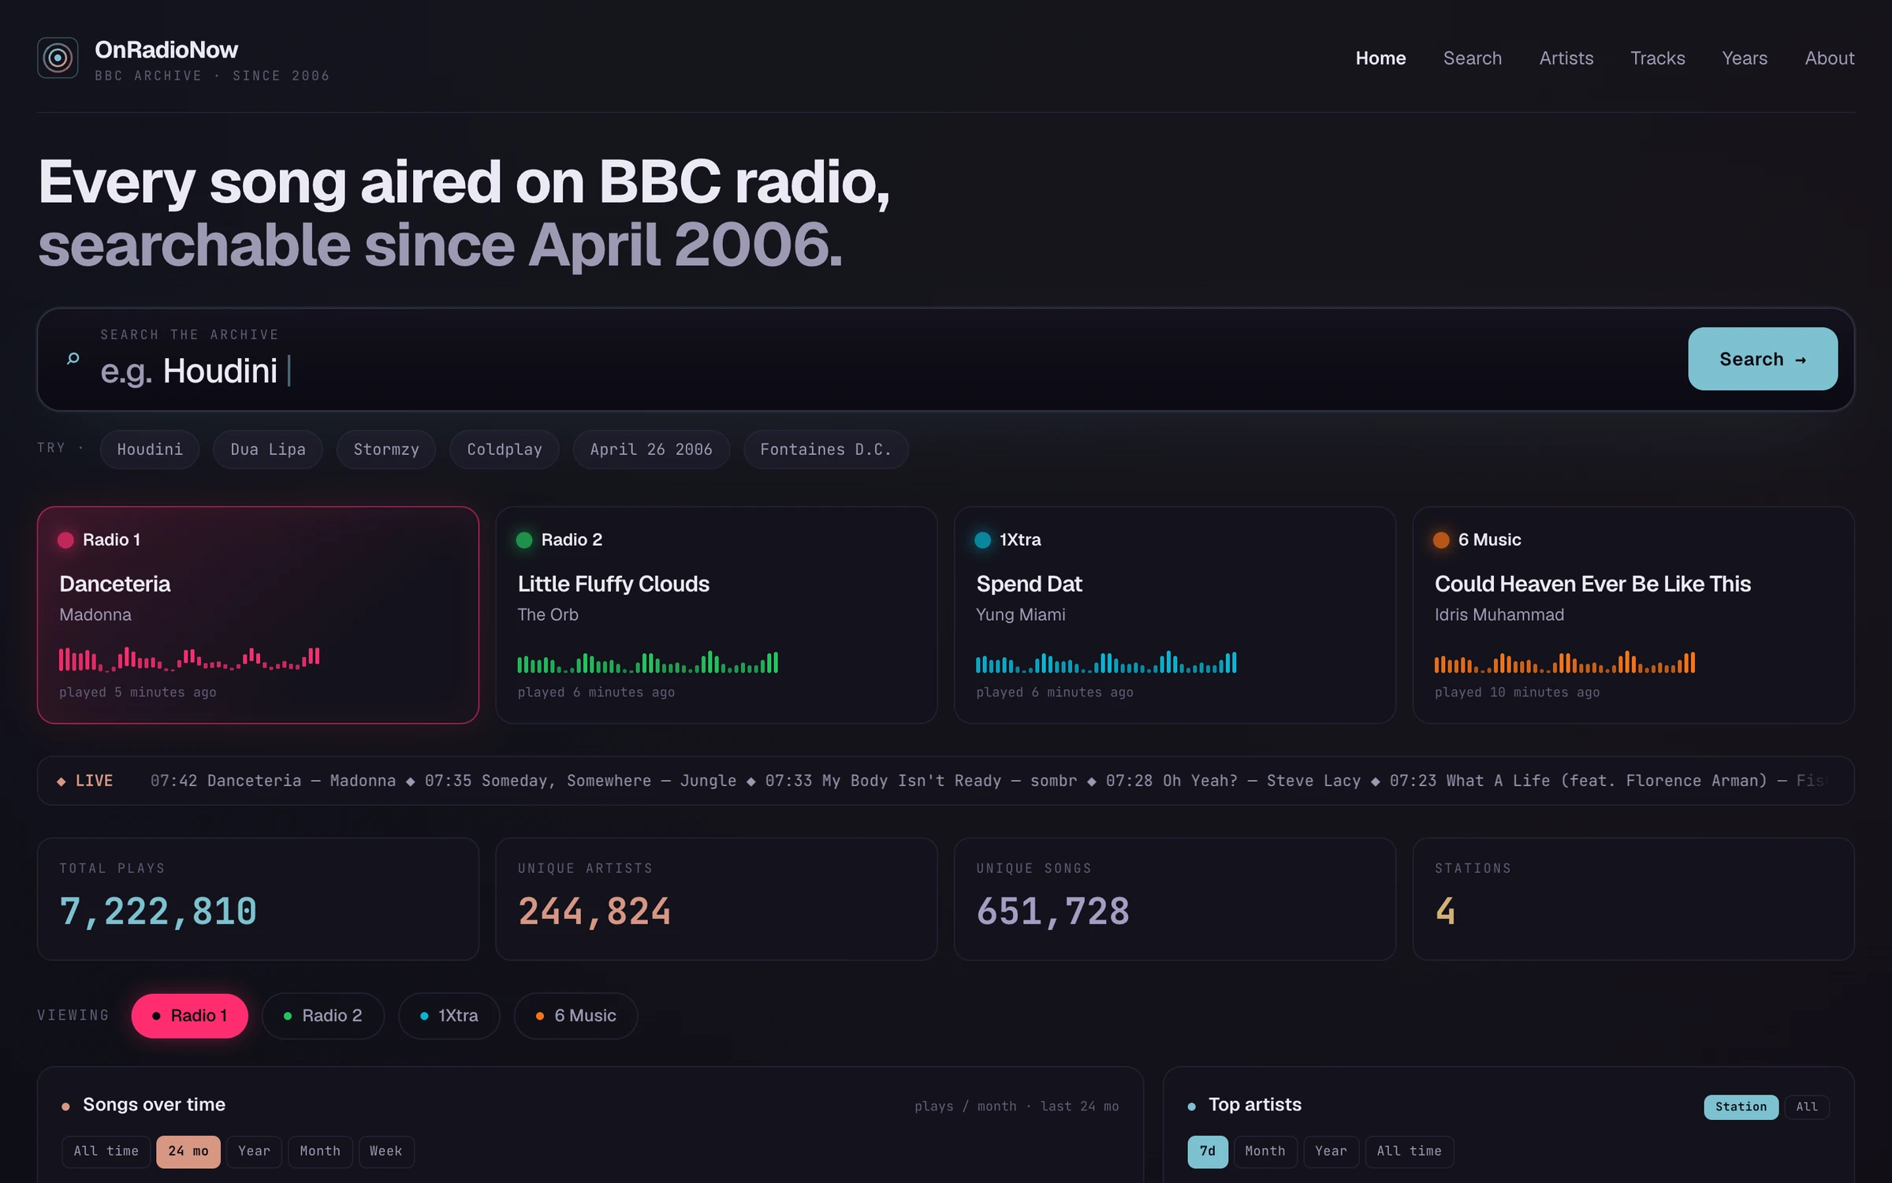
Task: Click artist name The Orb
Action: point(548,614)
